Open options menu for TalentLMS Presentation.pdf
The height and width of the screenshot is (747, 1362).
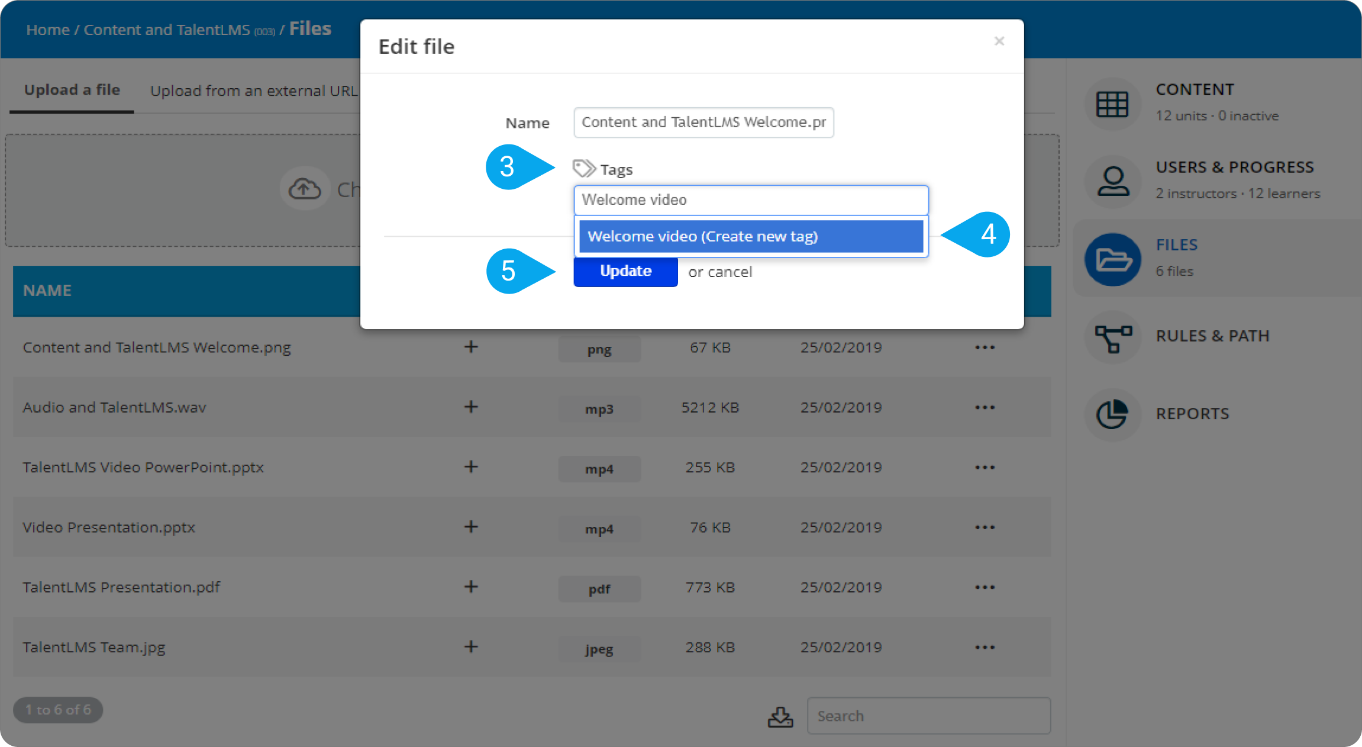(x=985, y=587)
